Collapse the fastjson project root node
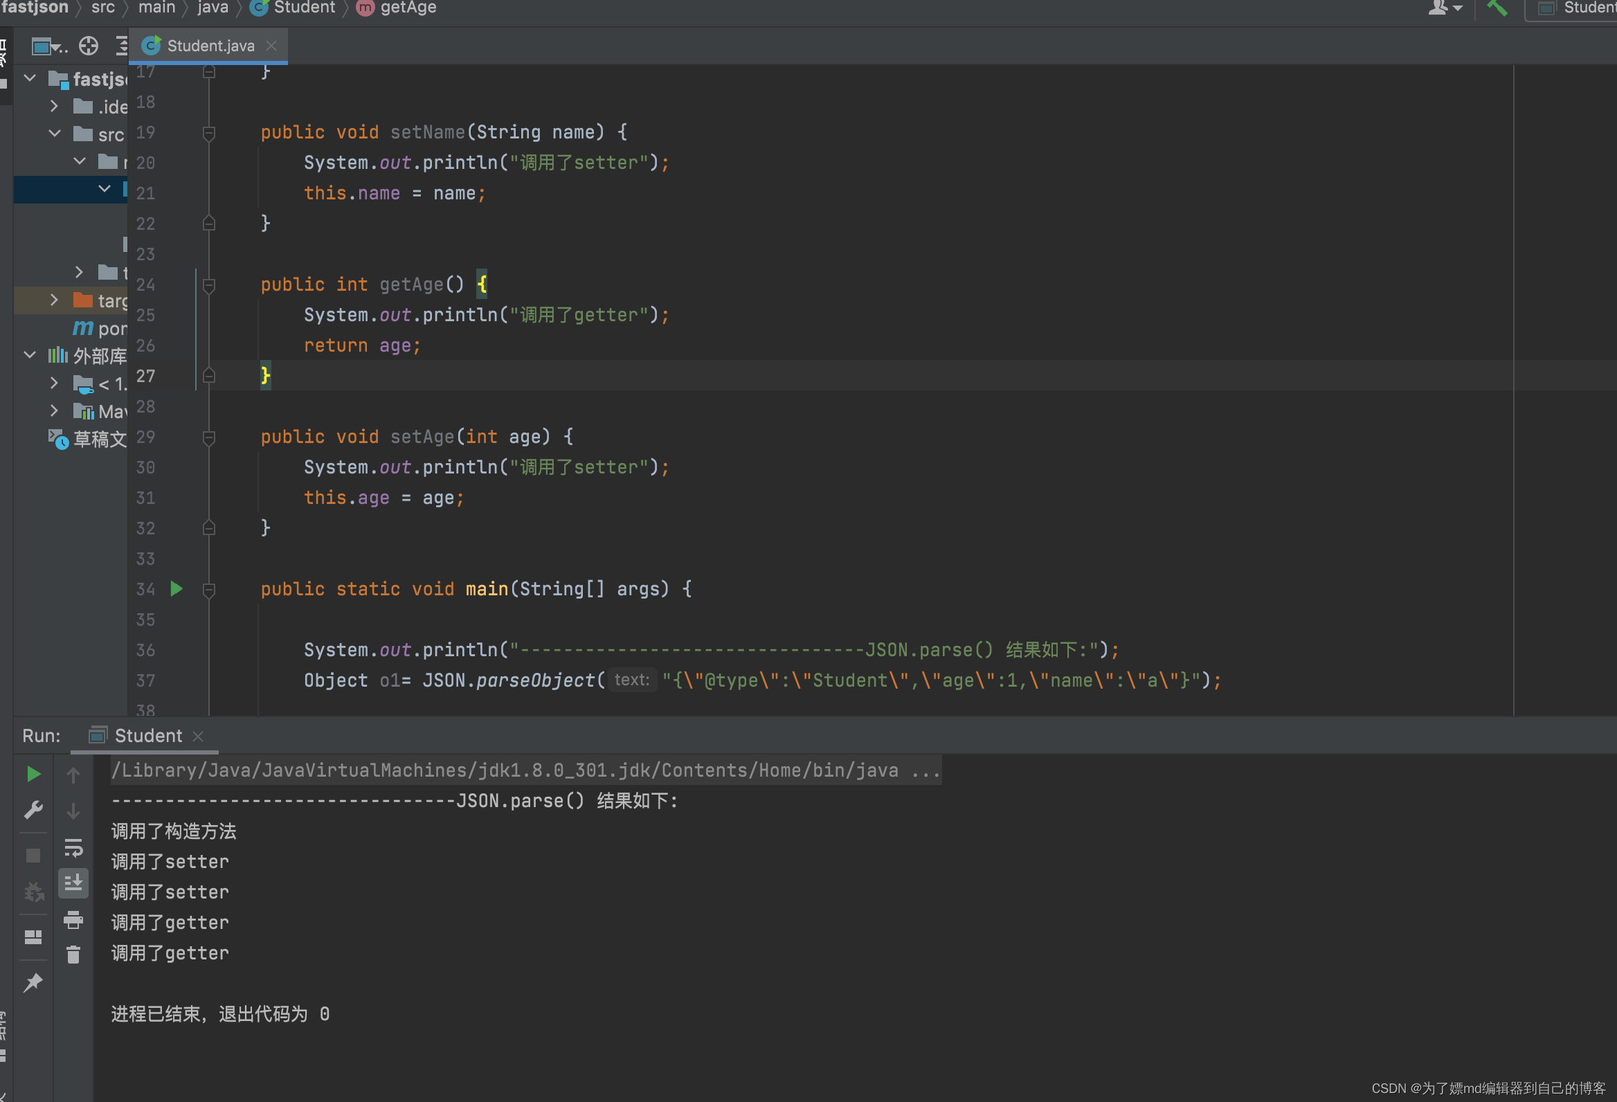 [x=29, y=78]
